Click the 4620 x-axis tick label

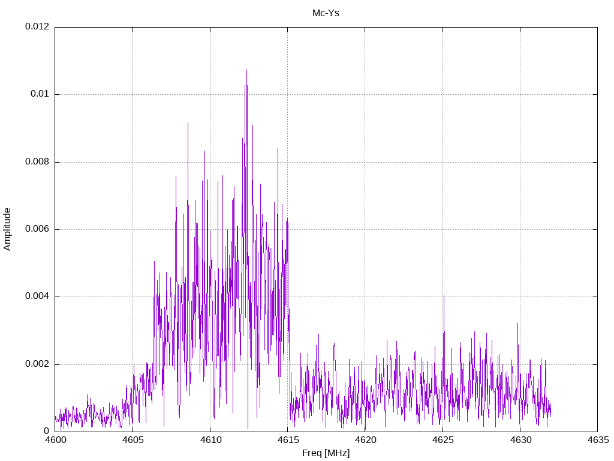coord(365,440)
